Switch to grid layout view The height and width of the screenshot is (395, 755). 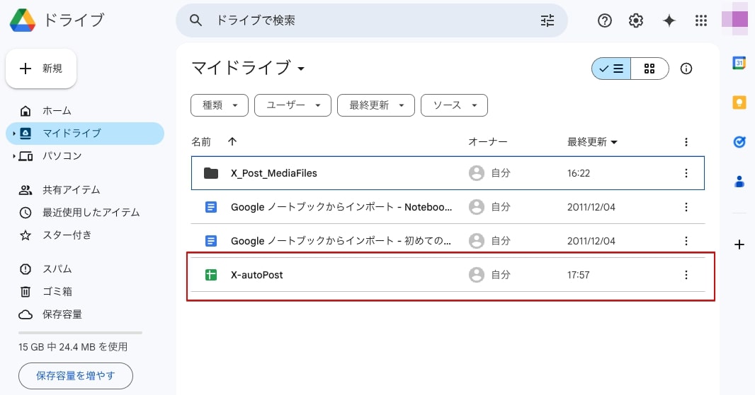click(x=649, y=69)
